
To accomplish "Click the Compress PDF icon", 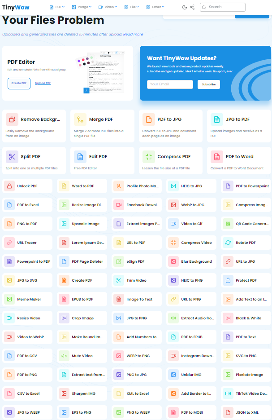I will [149, 157].
